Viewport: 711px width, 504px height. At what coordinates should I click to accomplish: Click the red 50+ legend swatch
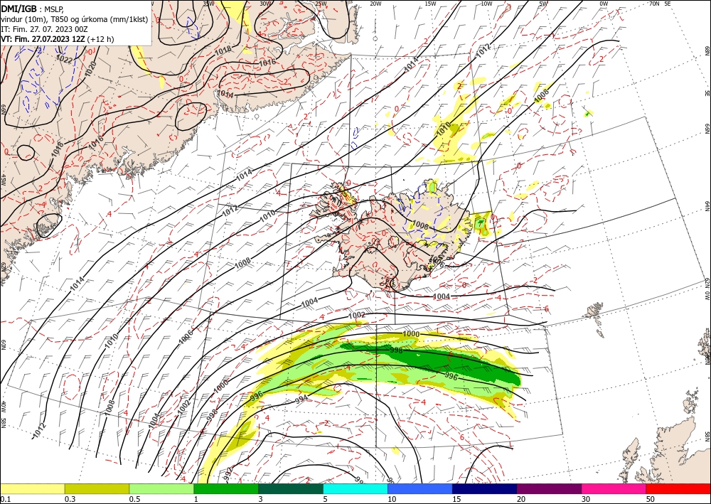678,488
